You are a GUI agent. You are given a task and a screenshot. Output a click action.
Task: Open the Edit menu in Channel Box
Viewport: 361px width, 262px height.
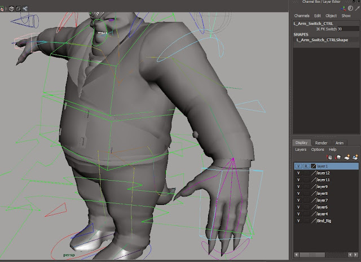tap(318, 16)
